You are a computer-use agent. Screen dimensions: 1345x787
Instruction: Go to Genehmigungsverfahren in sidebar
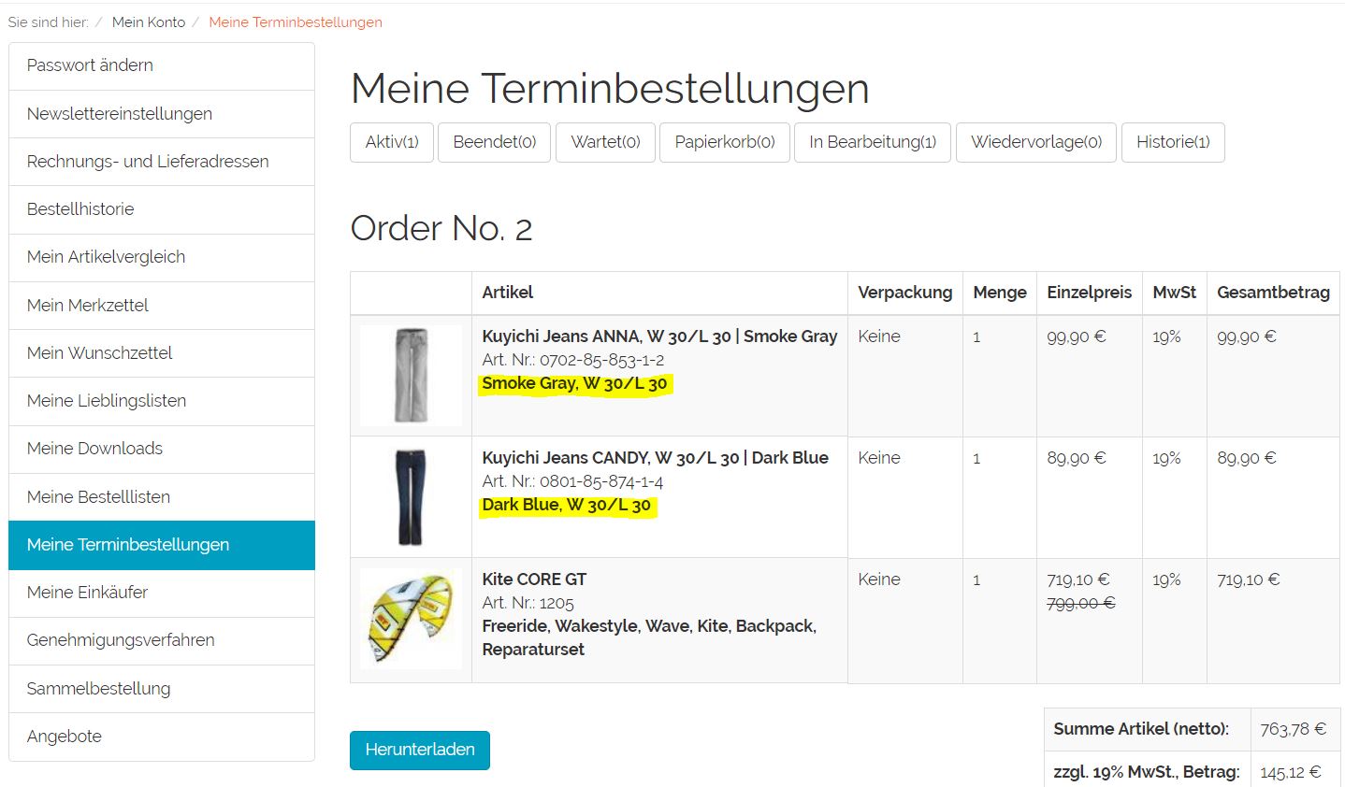(121, 640)
